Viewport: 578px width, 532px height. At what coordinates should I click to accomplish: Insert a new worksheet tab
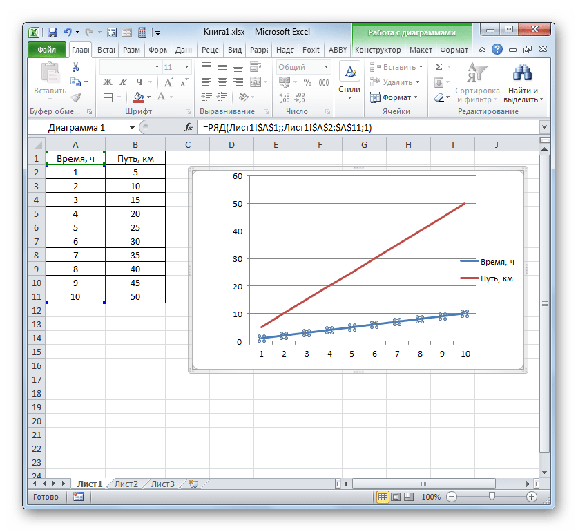tap(193, 484)
